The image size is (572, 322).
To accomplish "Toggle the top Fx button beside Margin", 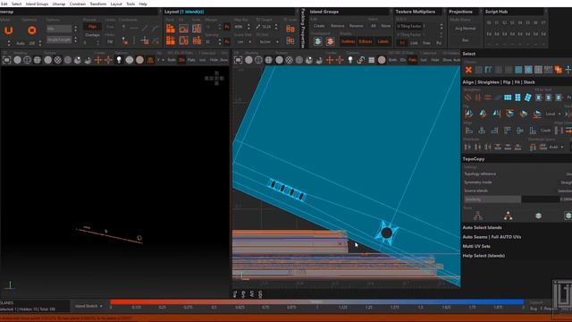I will point(227,27).
